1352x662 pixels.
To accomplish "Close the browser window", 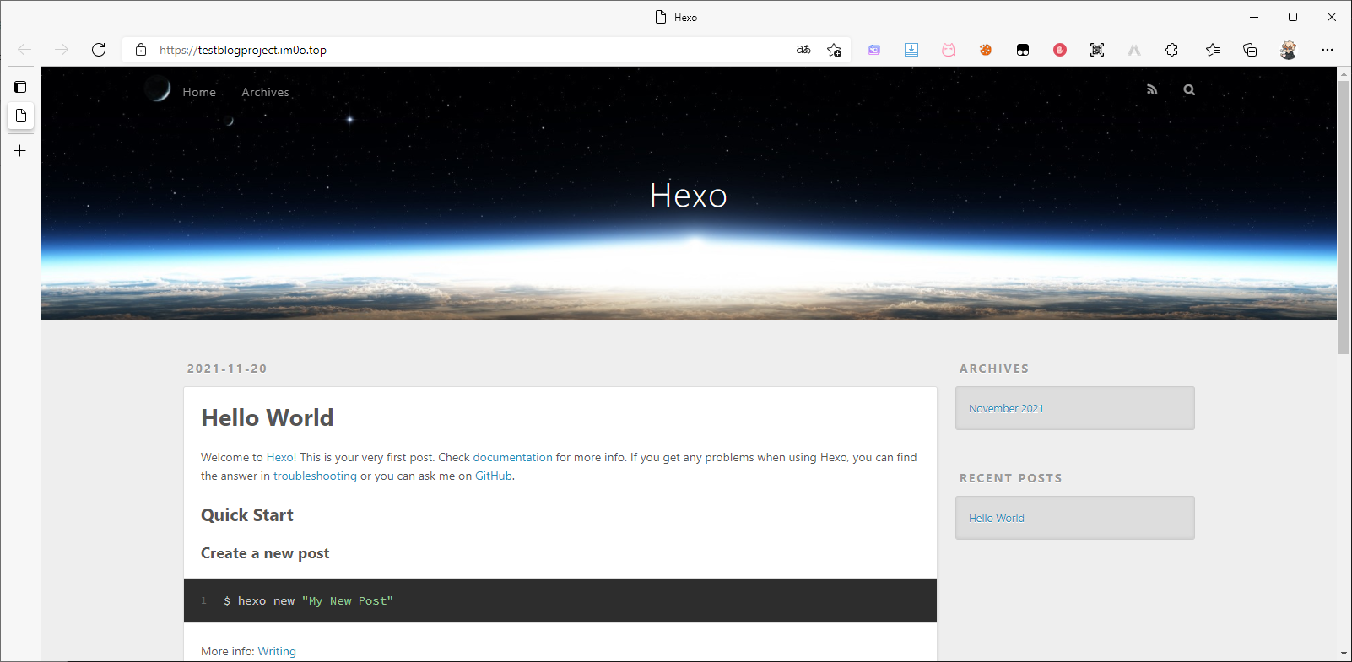I will [1332, 17].
